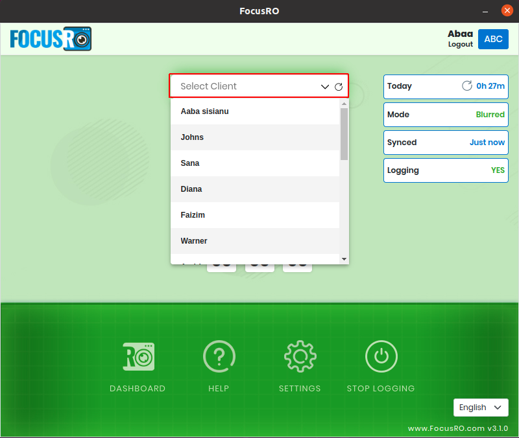
Task: Select client Faizim
Action: pyautogui.click(x=255, y=215)
